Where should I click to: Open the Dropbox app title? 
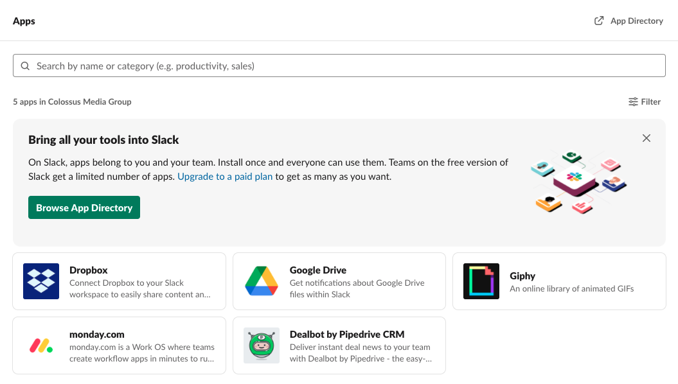tap(88, 270)
